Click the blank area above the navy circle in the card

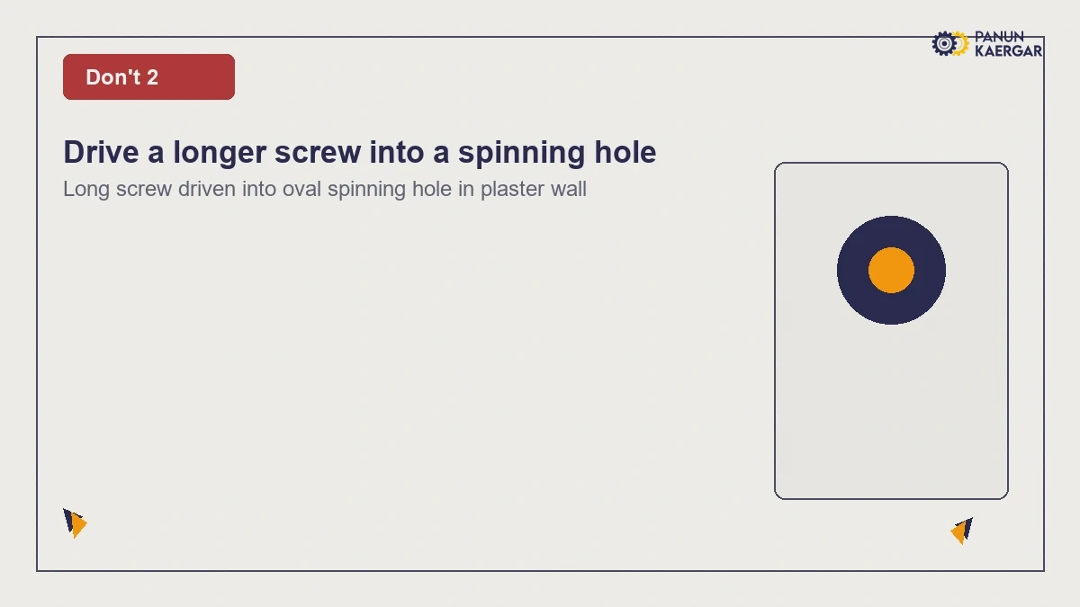pyautogui.click(x=891, y=189)
